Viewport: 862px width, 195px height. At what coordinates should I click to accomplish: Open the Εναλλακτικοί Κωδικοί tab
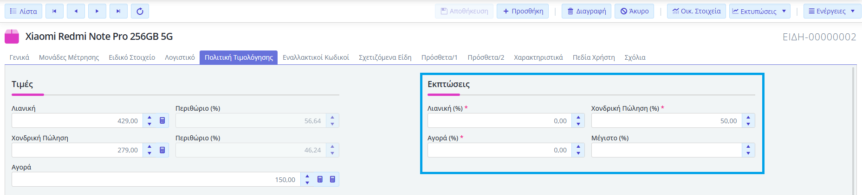tap(316, 57)
